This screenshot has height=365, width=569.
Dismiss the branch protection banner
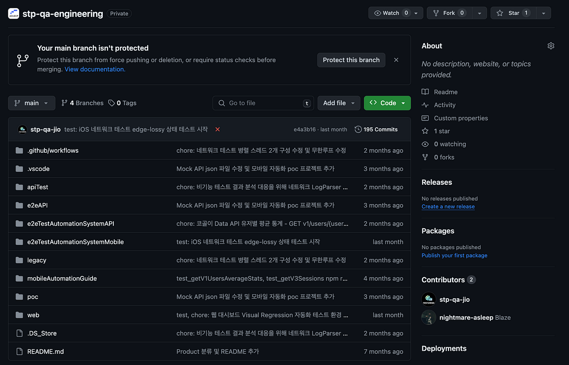point(396,60)
